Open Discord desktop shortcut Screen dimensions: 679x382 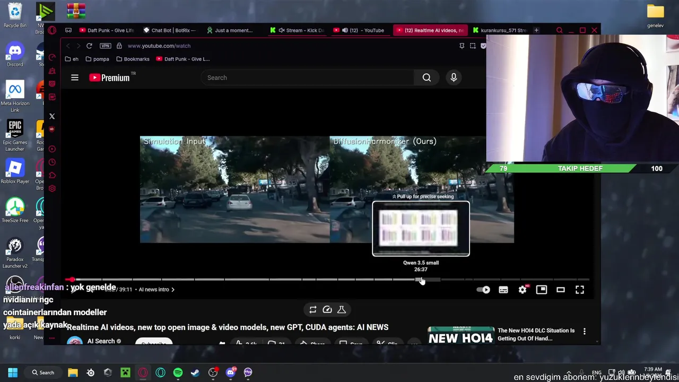(x=15, y=55)
